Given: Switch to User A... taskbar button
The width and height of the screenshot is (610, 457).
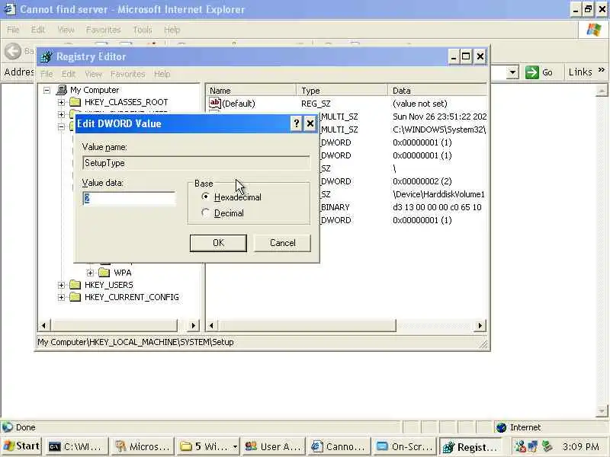Looking at the screenshot, I should (273, 447).
